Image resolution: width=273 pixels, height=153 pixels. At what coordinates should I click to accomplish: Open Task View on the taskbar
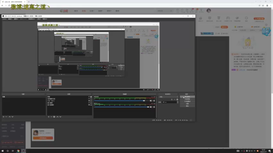[13, 151]
